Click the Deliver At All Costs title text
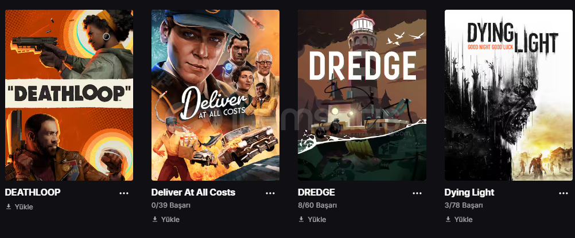Viewport: 575px width, 238px height. (193, 193)
